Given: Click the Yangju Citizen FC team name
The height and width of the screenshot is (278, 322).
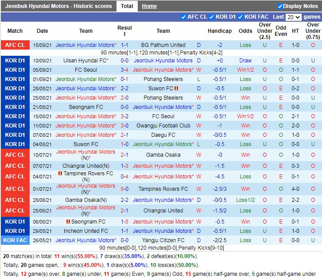Looking at the screenshot, I should tap(163, 240).
